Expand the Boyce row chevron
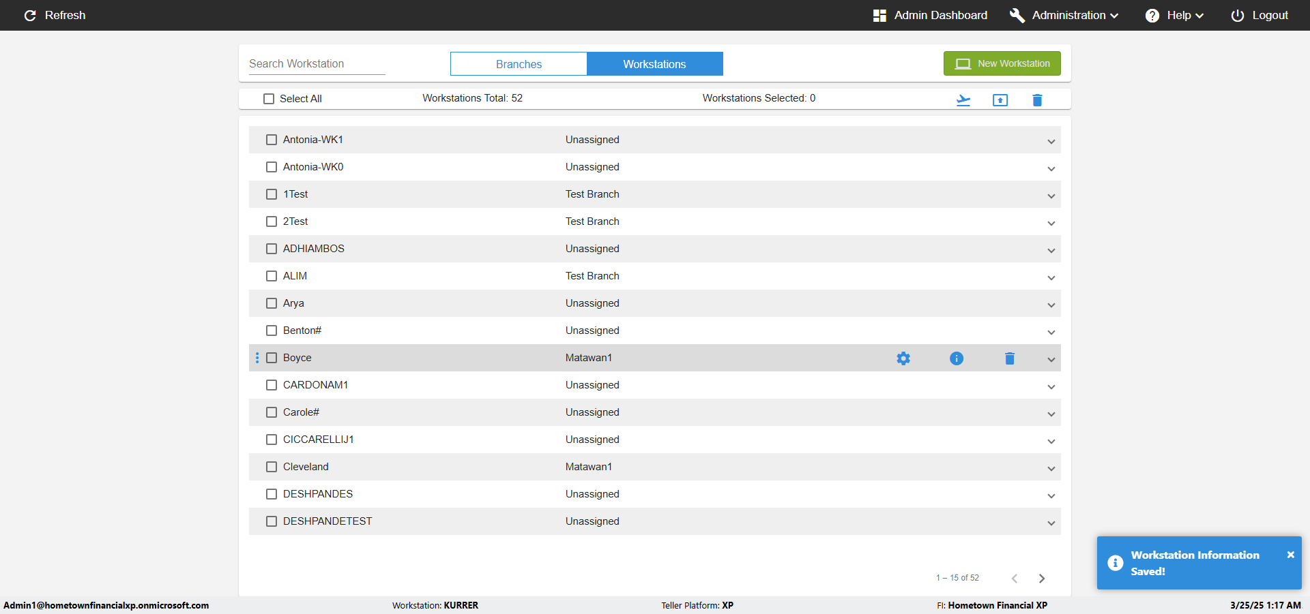 click(1051, 360)
